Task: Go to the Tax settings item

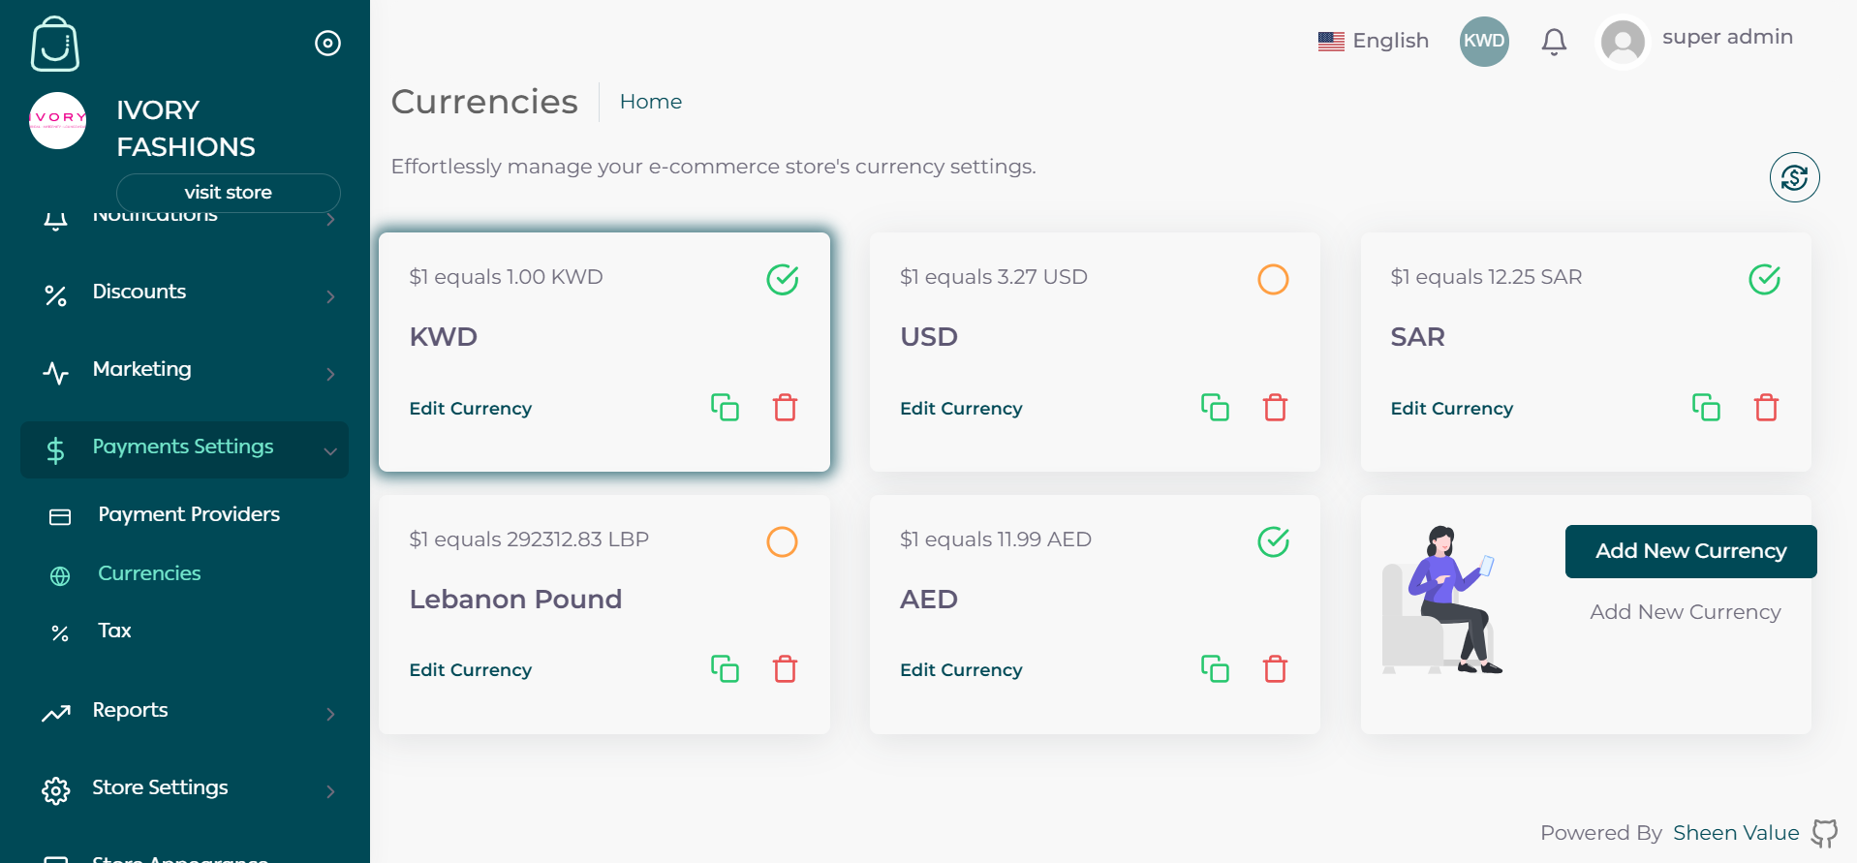Action: [x=114, y=631]
